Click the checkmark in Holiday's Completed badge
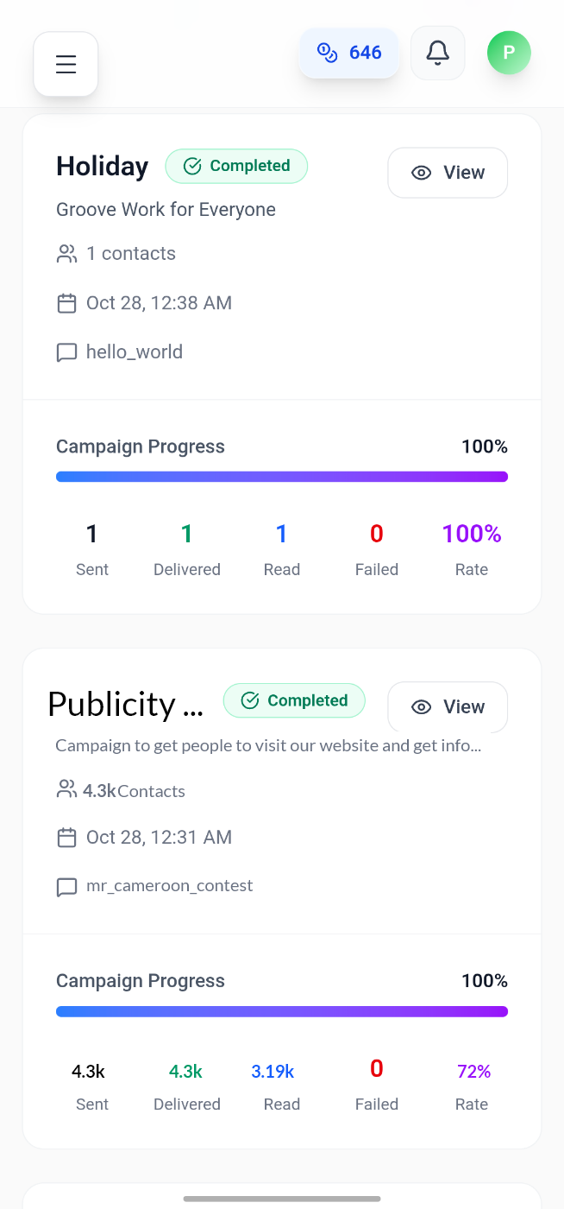 (191, 166)
